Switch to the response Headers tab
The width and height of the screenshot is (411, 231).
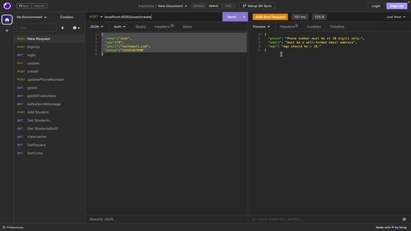tap(288, 27)
